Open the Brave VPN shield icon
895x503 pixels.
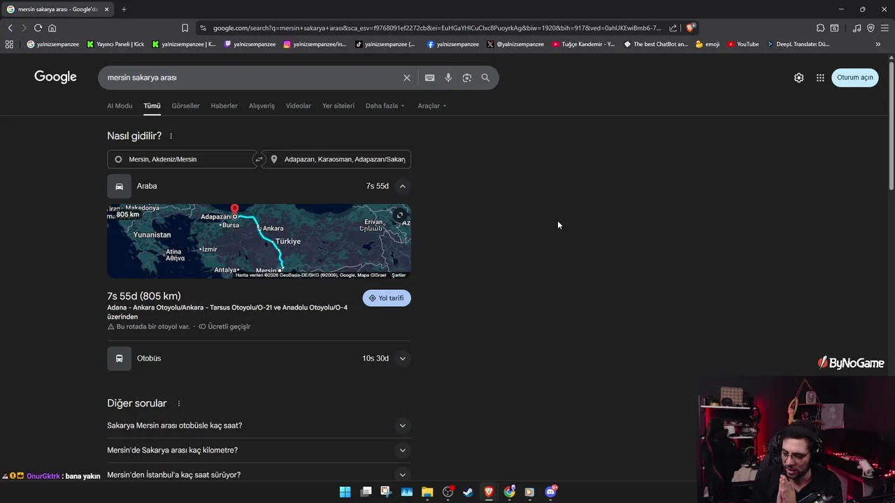click(x=871, y=28)
